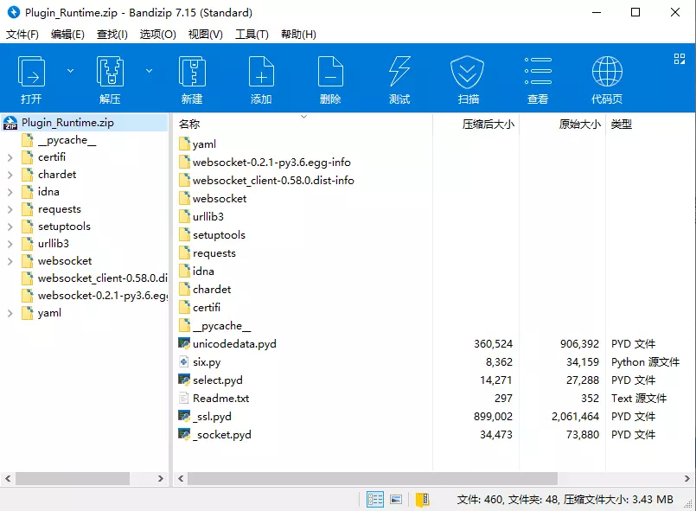The height and width of the screenshot is (511, 696).
Task: Click the toolbar layout grid icon
Action: tap(679, 59)
